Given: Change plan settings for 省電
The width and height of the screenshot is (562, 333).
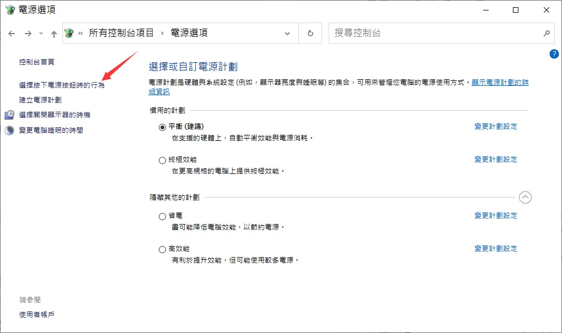Looking at the screenshot, I should tap(496, 215).
